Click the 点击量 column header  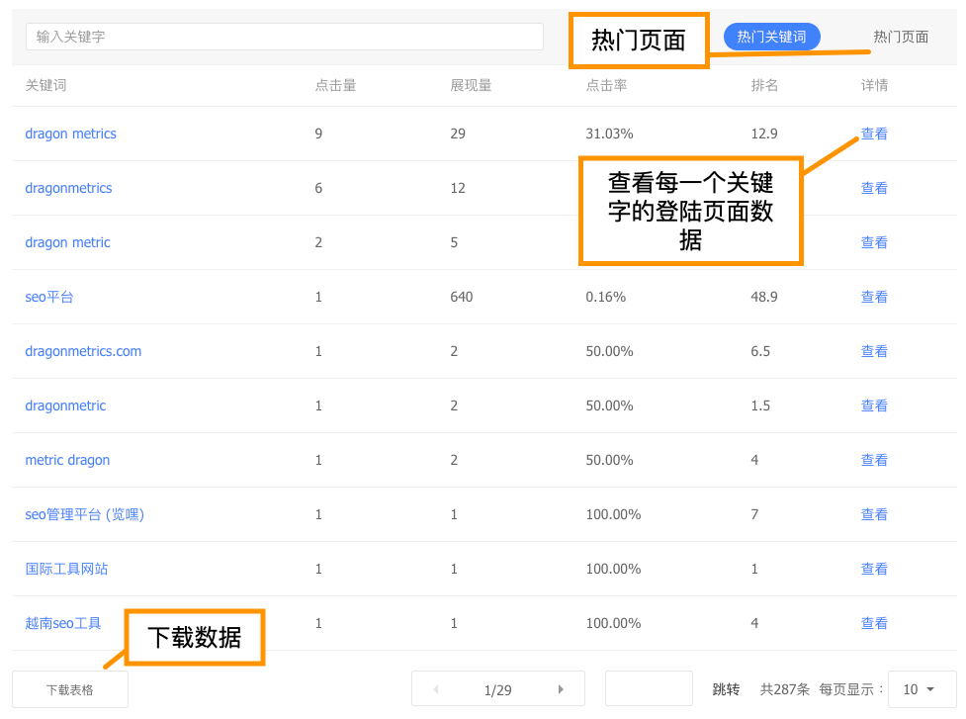[336, 85]
